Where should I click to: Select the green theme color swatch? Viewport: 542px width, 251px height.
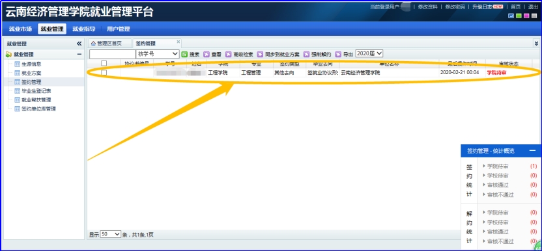(519, 16)
